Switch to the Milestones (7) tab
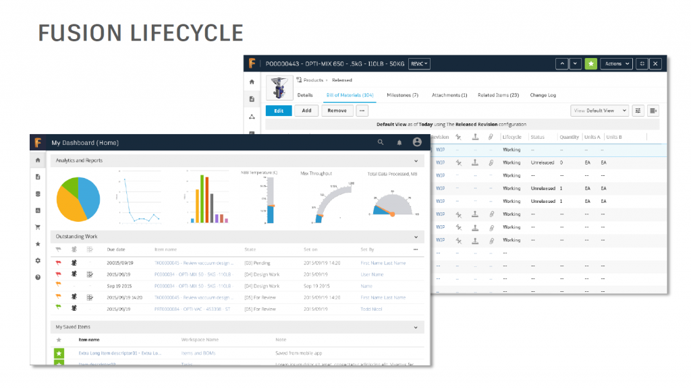 click(x=402, y=95)
